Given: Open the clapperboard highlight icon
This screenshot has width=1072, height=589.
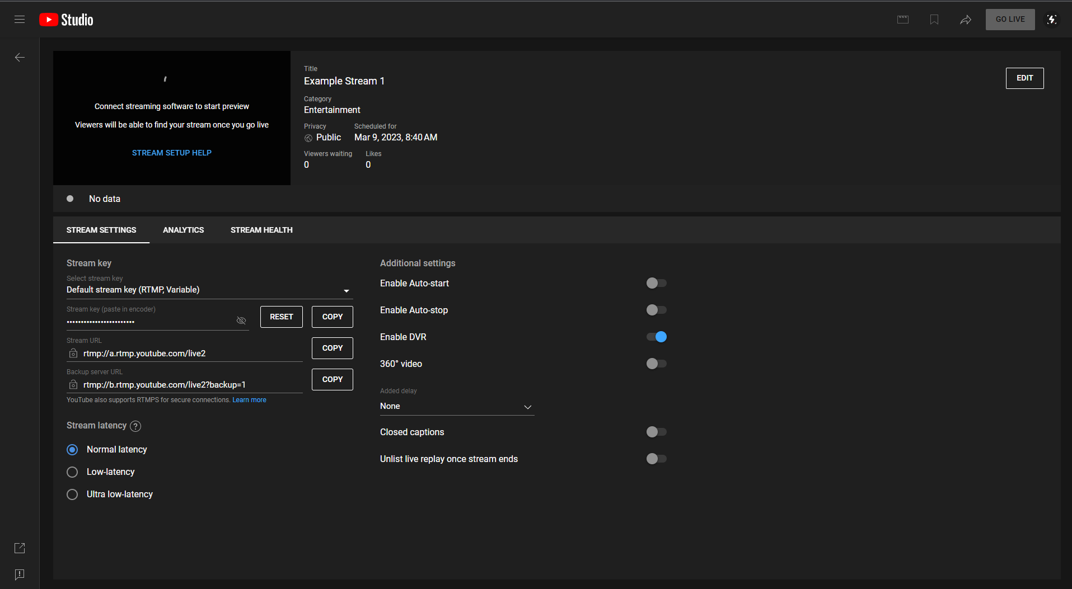Looking at the screenshot, I should click(903, 20).
